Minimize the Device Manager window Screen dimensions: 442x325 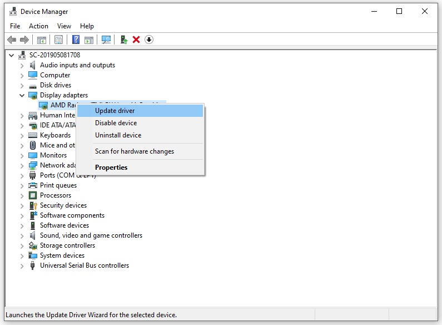[x=374, y=11]
